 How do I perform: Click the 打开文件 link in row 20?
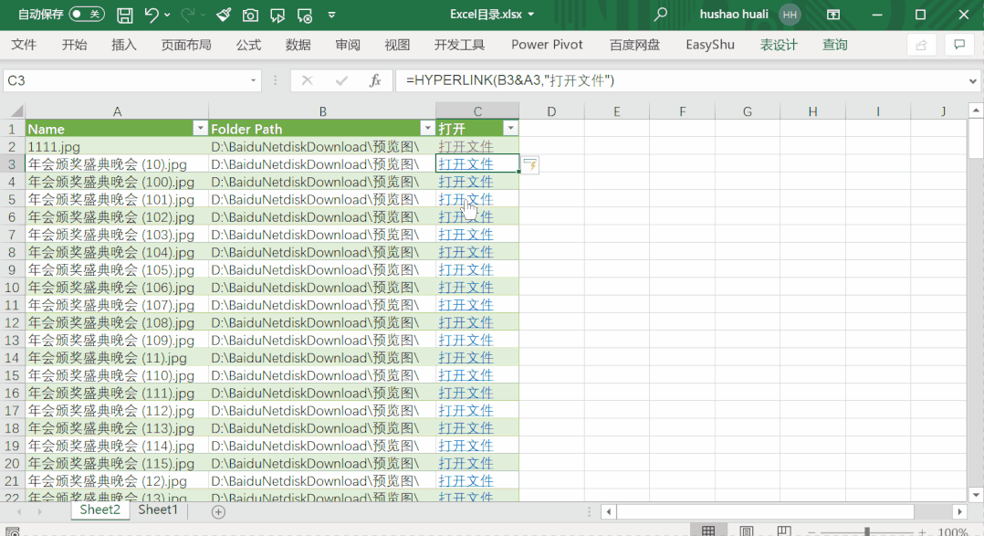(x=466, y=463)
